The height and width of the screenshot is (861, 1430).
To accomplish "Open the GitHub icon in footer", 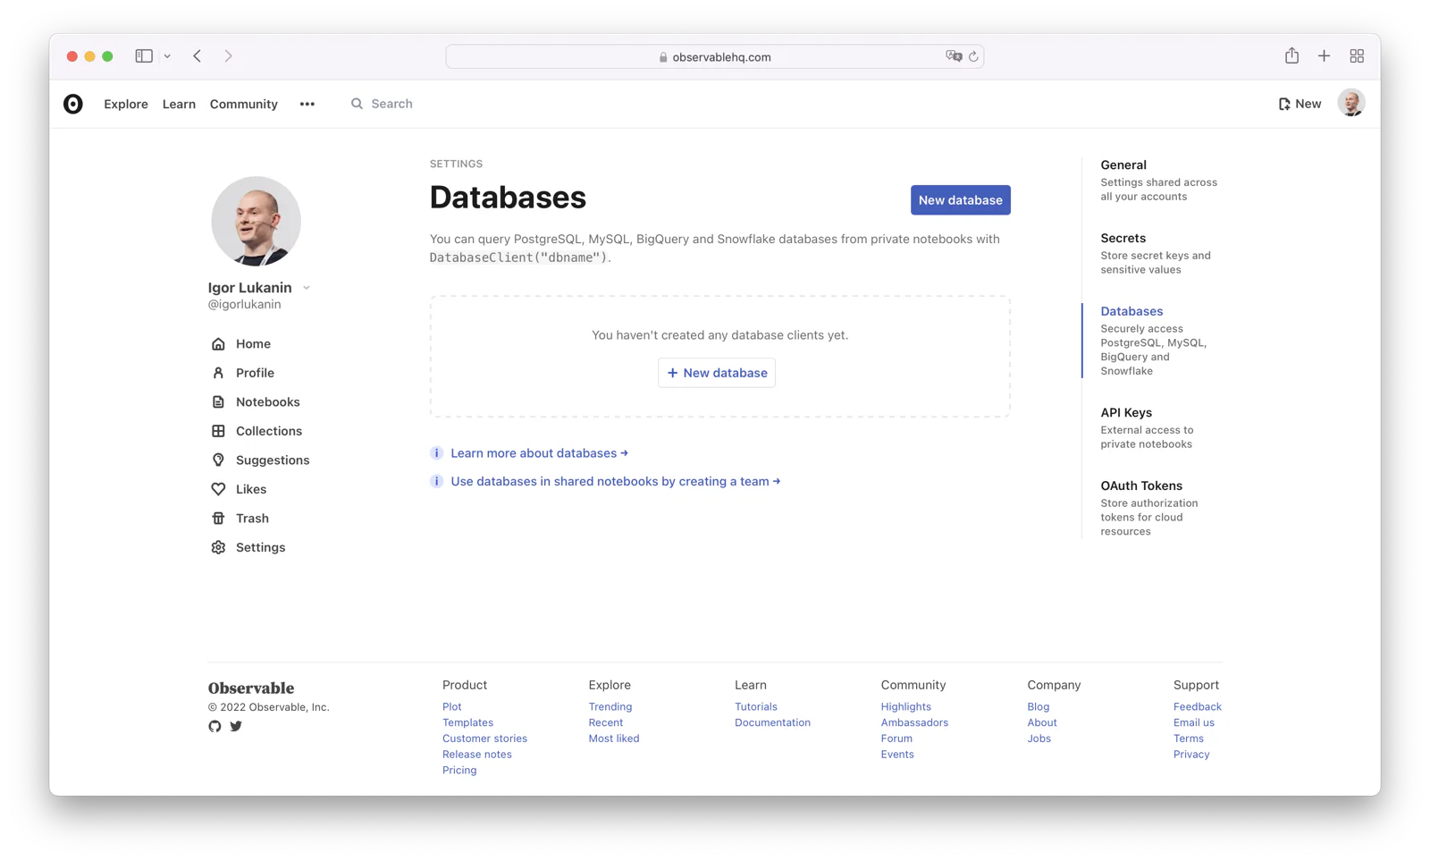I will pos(214,726).
